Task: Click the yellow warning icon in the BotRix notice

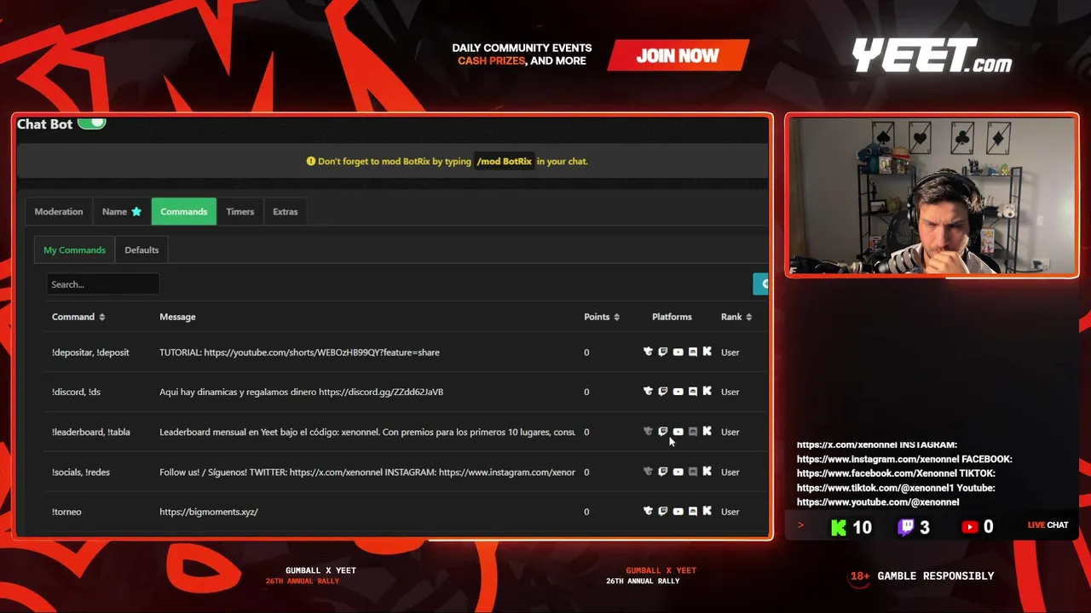Action: (x=311, y=161)
